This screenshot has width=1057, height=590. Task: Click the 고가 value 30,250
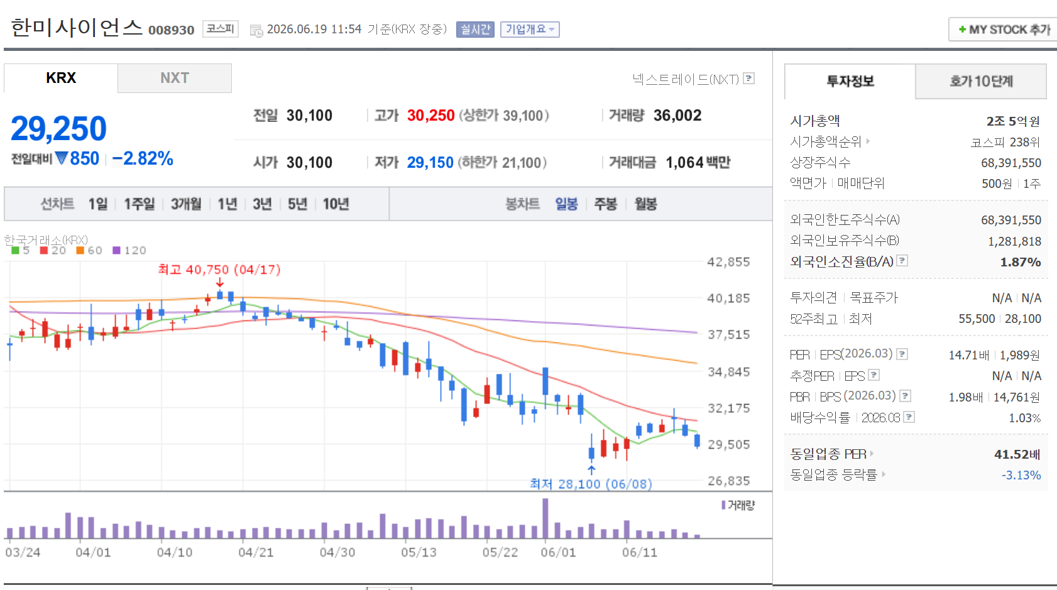[x=430, y=116]
